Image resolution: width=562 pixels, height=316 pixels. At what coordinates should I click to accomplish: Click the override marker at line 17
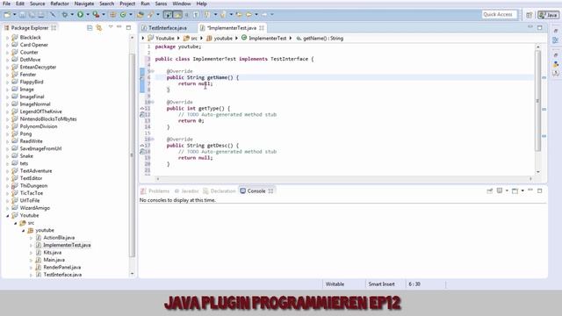pos(142,146)
